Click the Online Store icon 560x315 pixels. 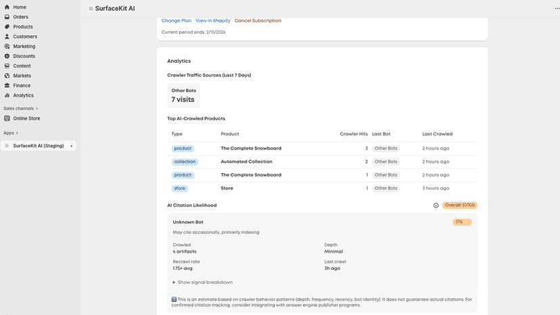pyautogui.click(x=7, y=118)
